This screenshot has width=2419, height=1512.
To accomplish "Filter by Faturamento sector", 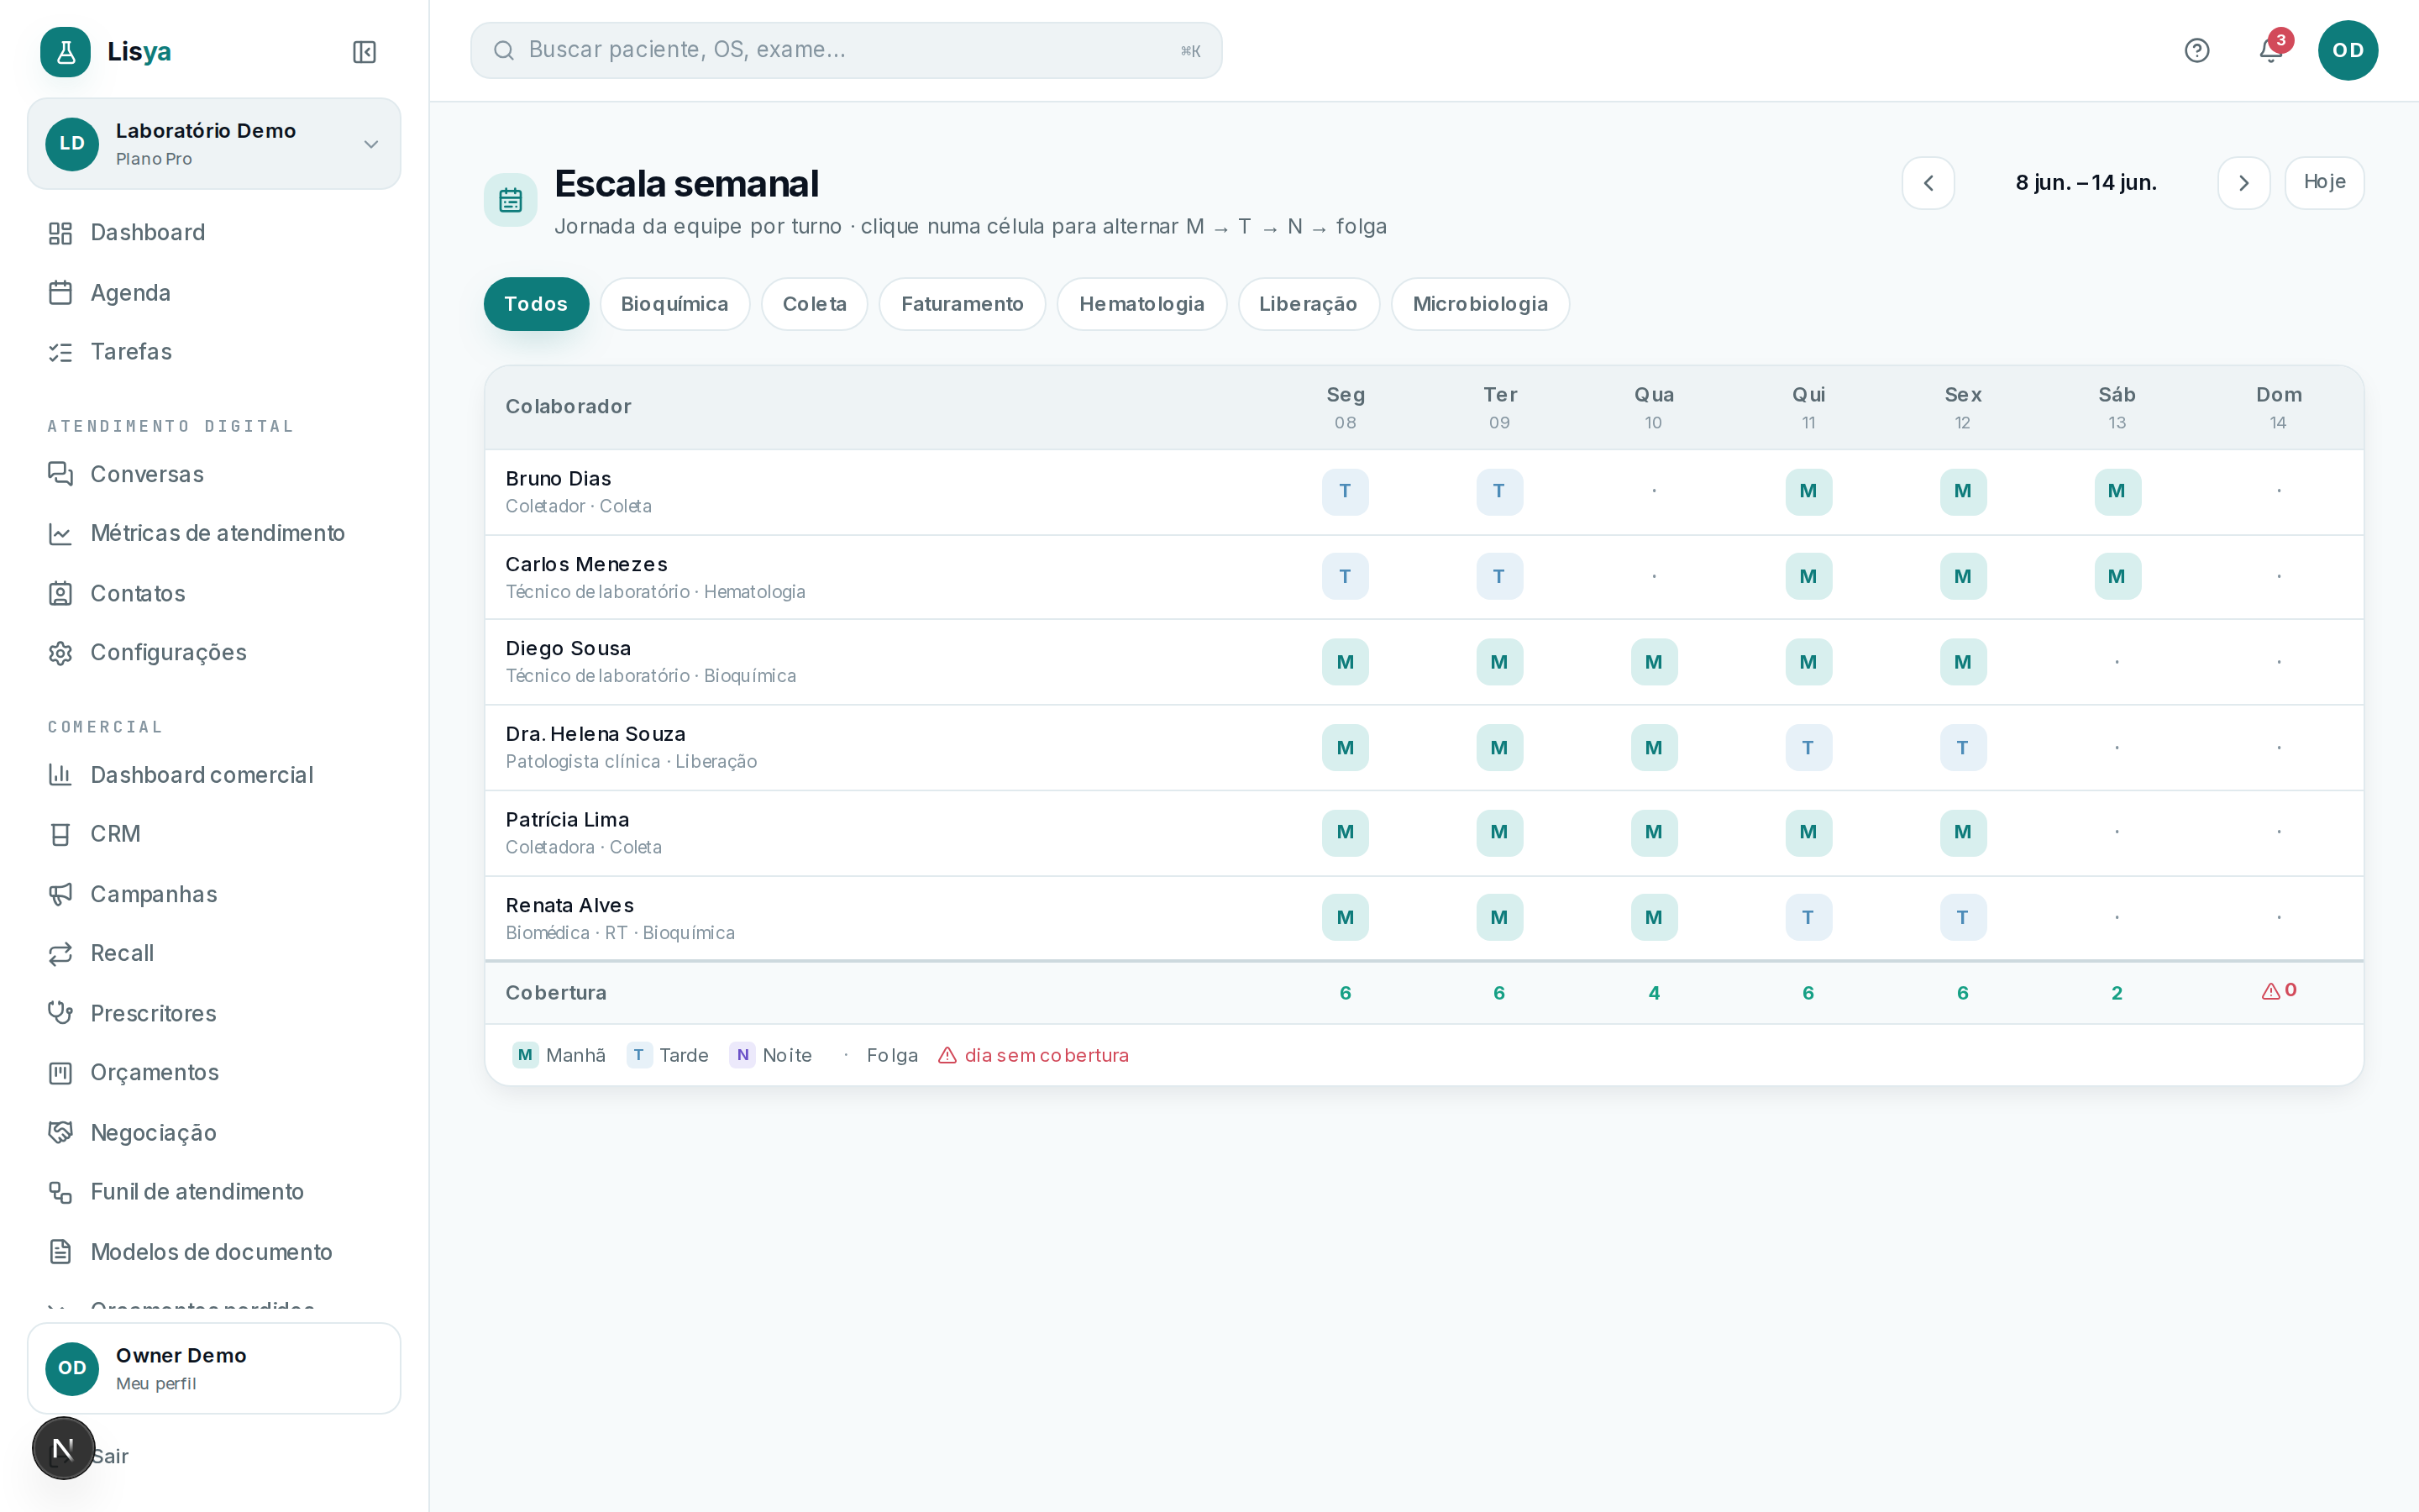I will pyautogui.click(x=962, y=304).
